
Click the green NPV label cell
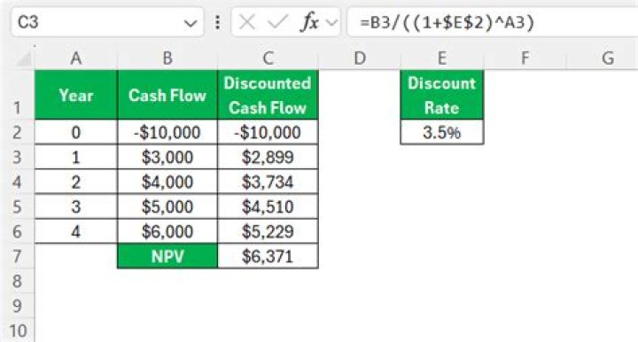(x=167, y=256)
